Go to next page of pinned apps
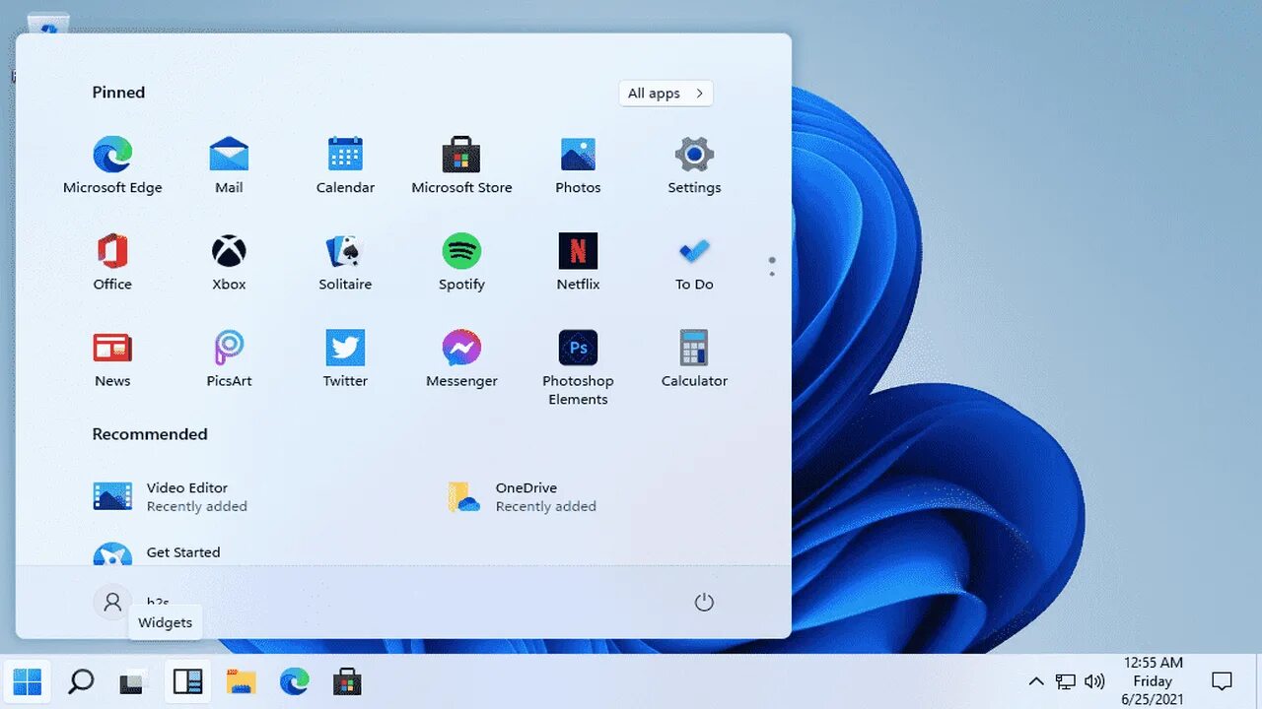Screen dimensions: 1262x709 tap(772, 273)
